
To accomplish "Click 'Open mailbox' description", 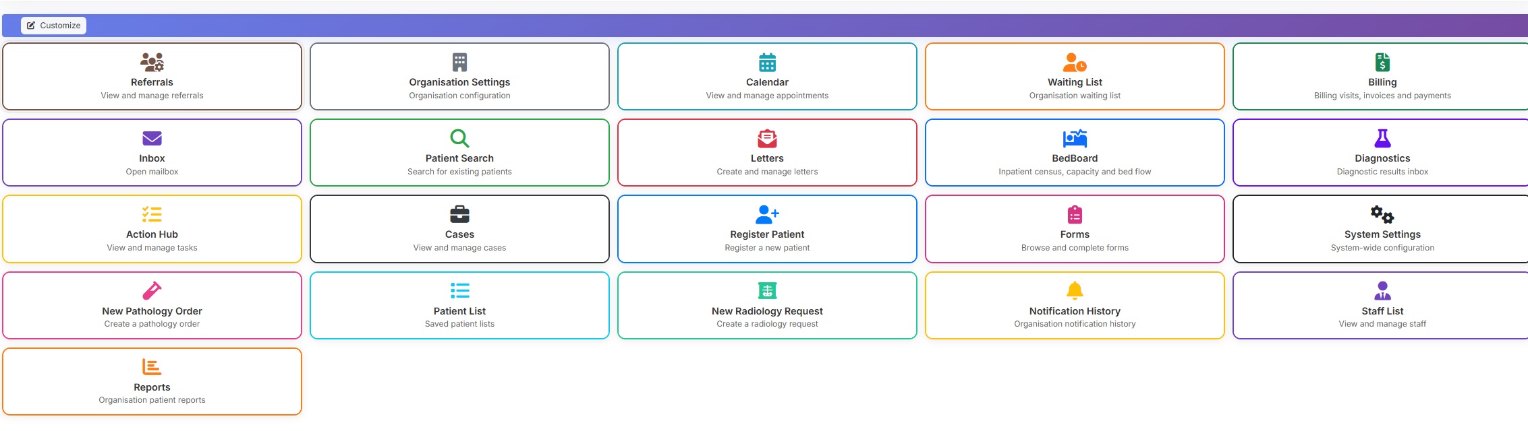I will click(x=152, y=172).
